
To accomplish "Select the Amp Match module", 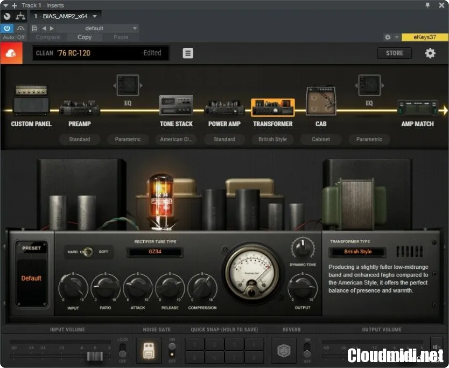I will coord(417,107).
